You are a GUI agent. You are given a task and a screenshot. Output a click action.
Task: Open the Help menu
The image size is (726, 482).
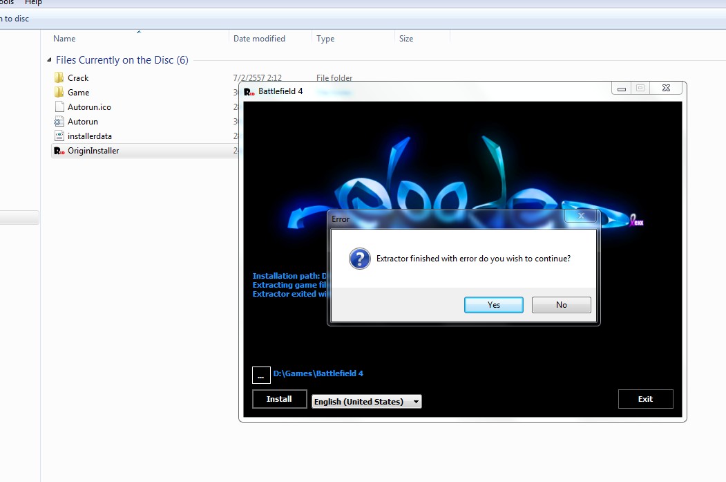click(33, 3)
